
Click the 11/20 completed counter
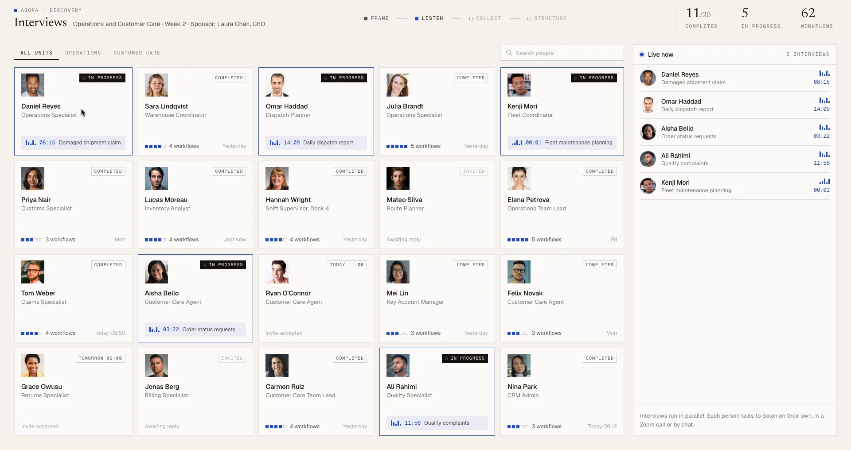pyautogui.click(x=701, y=18)
